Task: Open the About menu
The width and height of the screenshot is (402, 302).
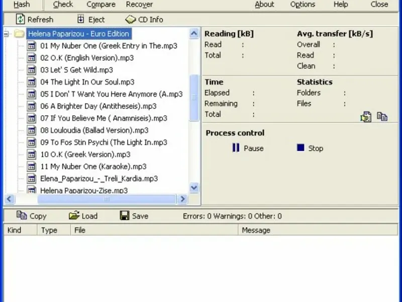Action: click(264, 5)
